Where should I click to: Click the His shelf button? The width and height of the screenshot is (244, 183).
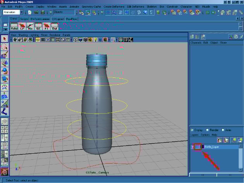click(31, 27)
